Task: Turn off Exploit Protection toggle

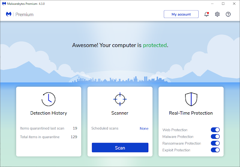Action: [215, 150]
